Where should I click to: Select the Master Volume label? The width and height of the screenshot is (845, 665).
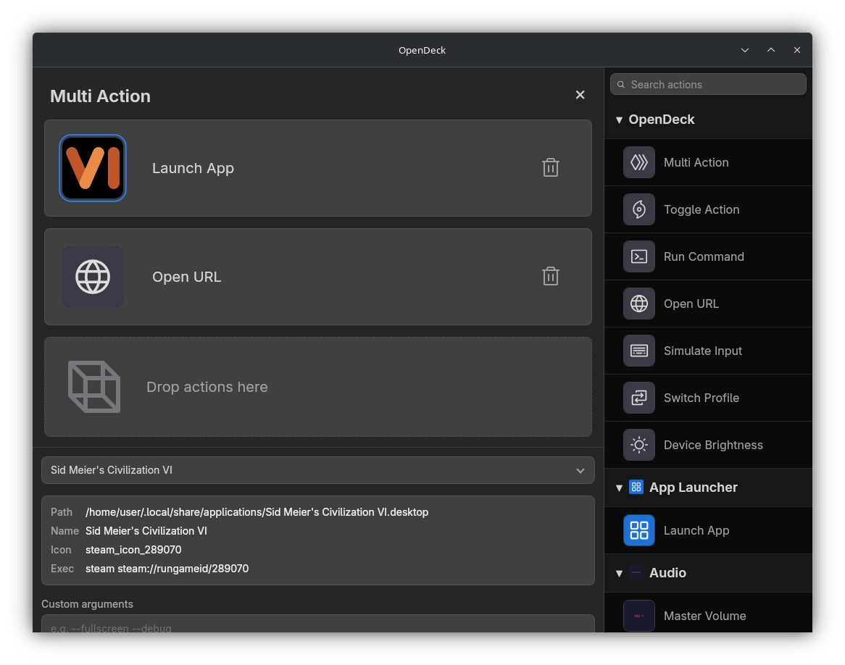point(705,616)
